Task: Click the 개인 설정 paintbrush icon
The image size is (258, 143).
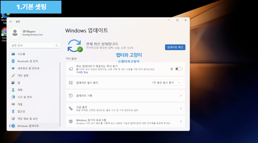Action: pyautogui.click(x=13, y=75)
